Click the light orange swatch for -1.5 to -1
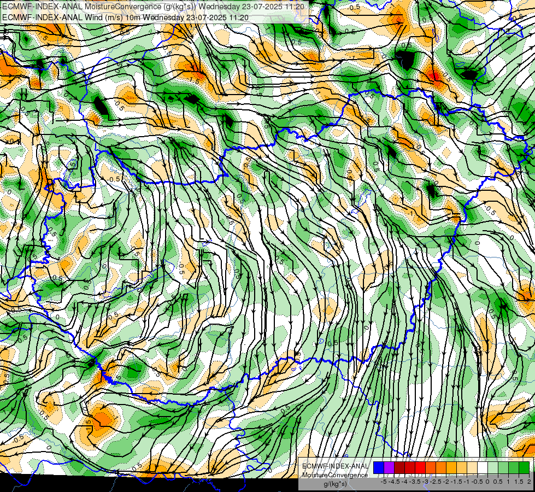The image size is (535, 492). click(x=462, y=468)
